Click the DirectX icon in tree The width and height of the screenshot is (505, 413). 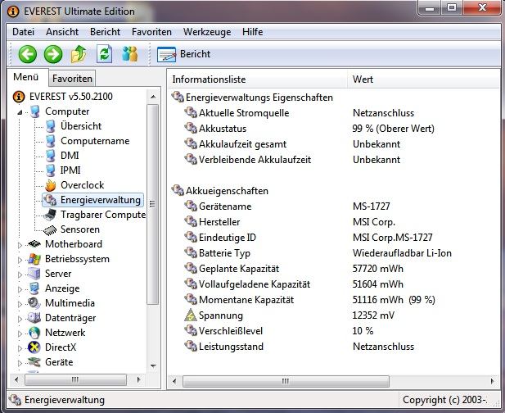(x=34, y=347)
